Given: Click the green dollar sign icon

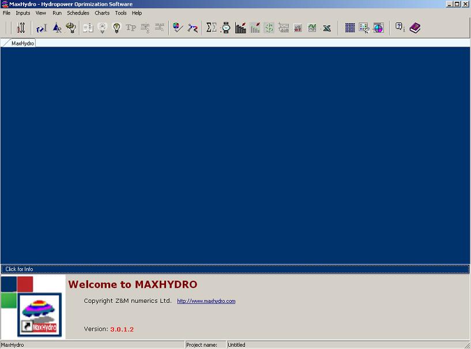Looking at the screenshot, I should 269,28.
